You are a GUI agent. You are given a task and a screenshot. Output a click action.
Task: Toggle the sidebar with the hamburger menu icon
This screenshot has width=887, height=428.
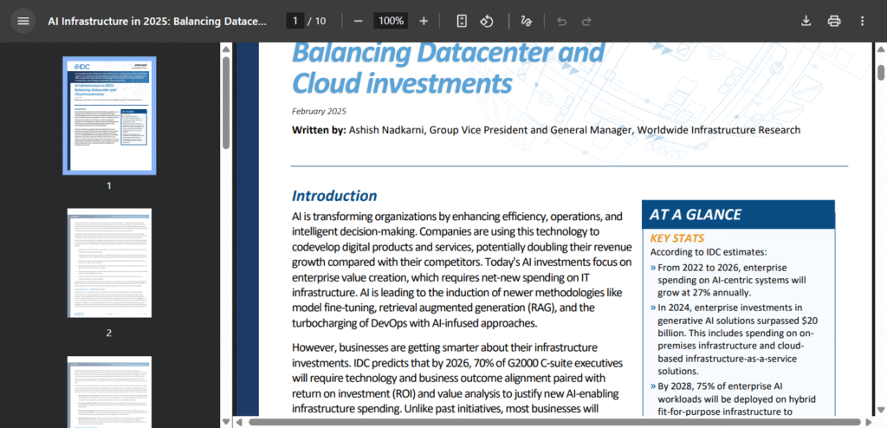pos(23,21)
